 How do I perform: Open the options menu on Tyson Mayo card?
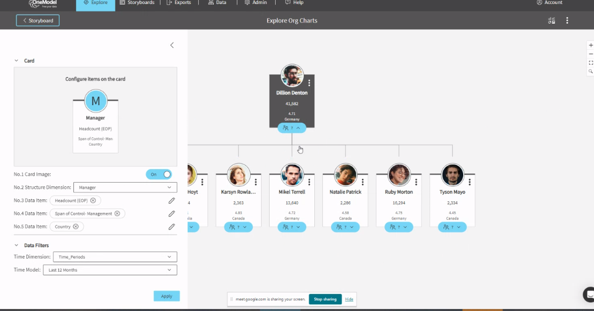coord(469,182)
